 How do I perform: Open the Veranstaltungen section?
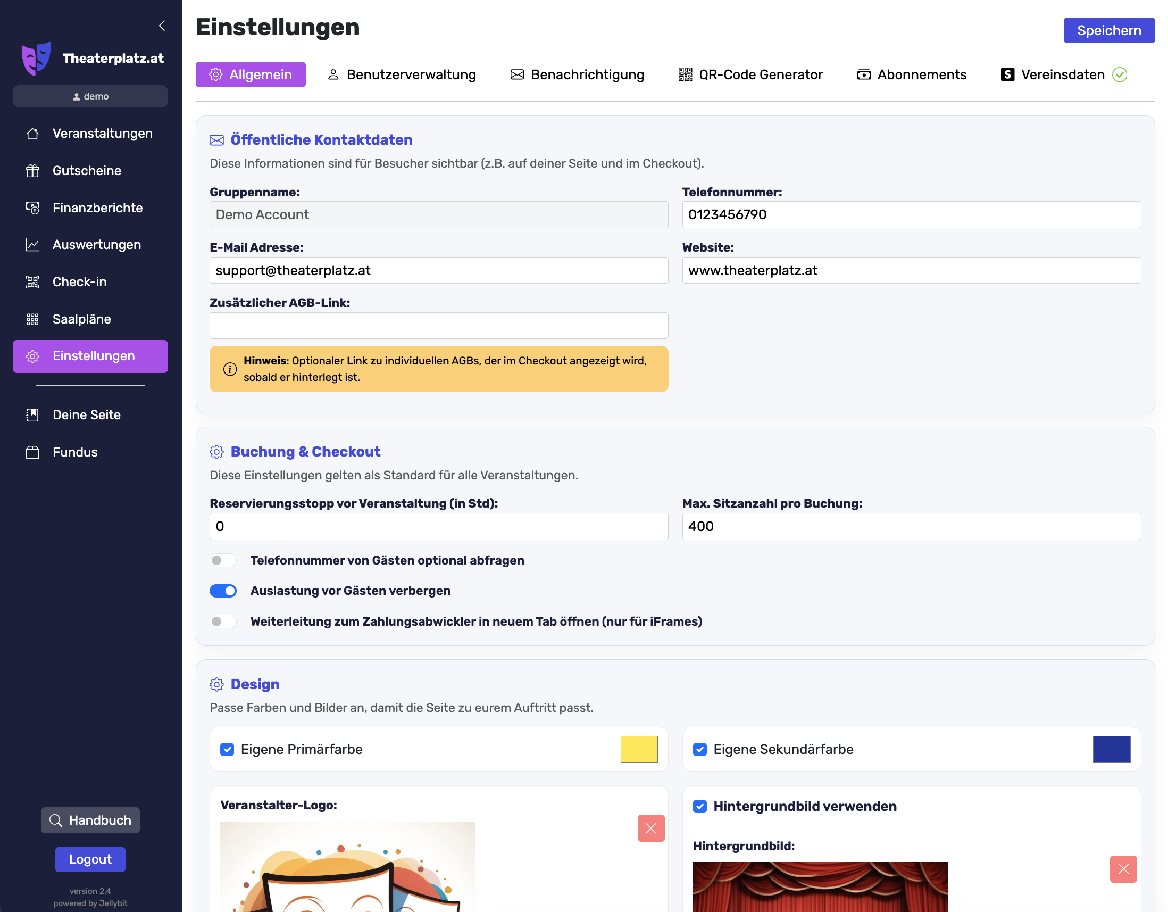coord(102,133)
